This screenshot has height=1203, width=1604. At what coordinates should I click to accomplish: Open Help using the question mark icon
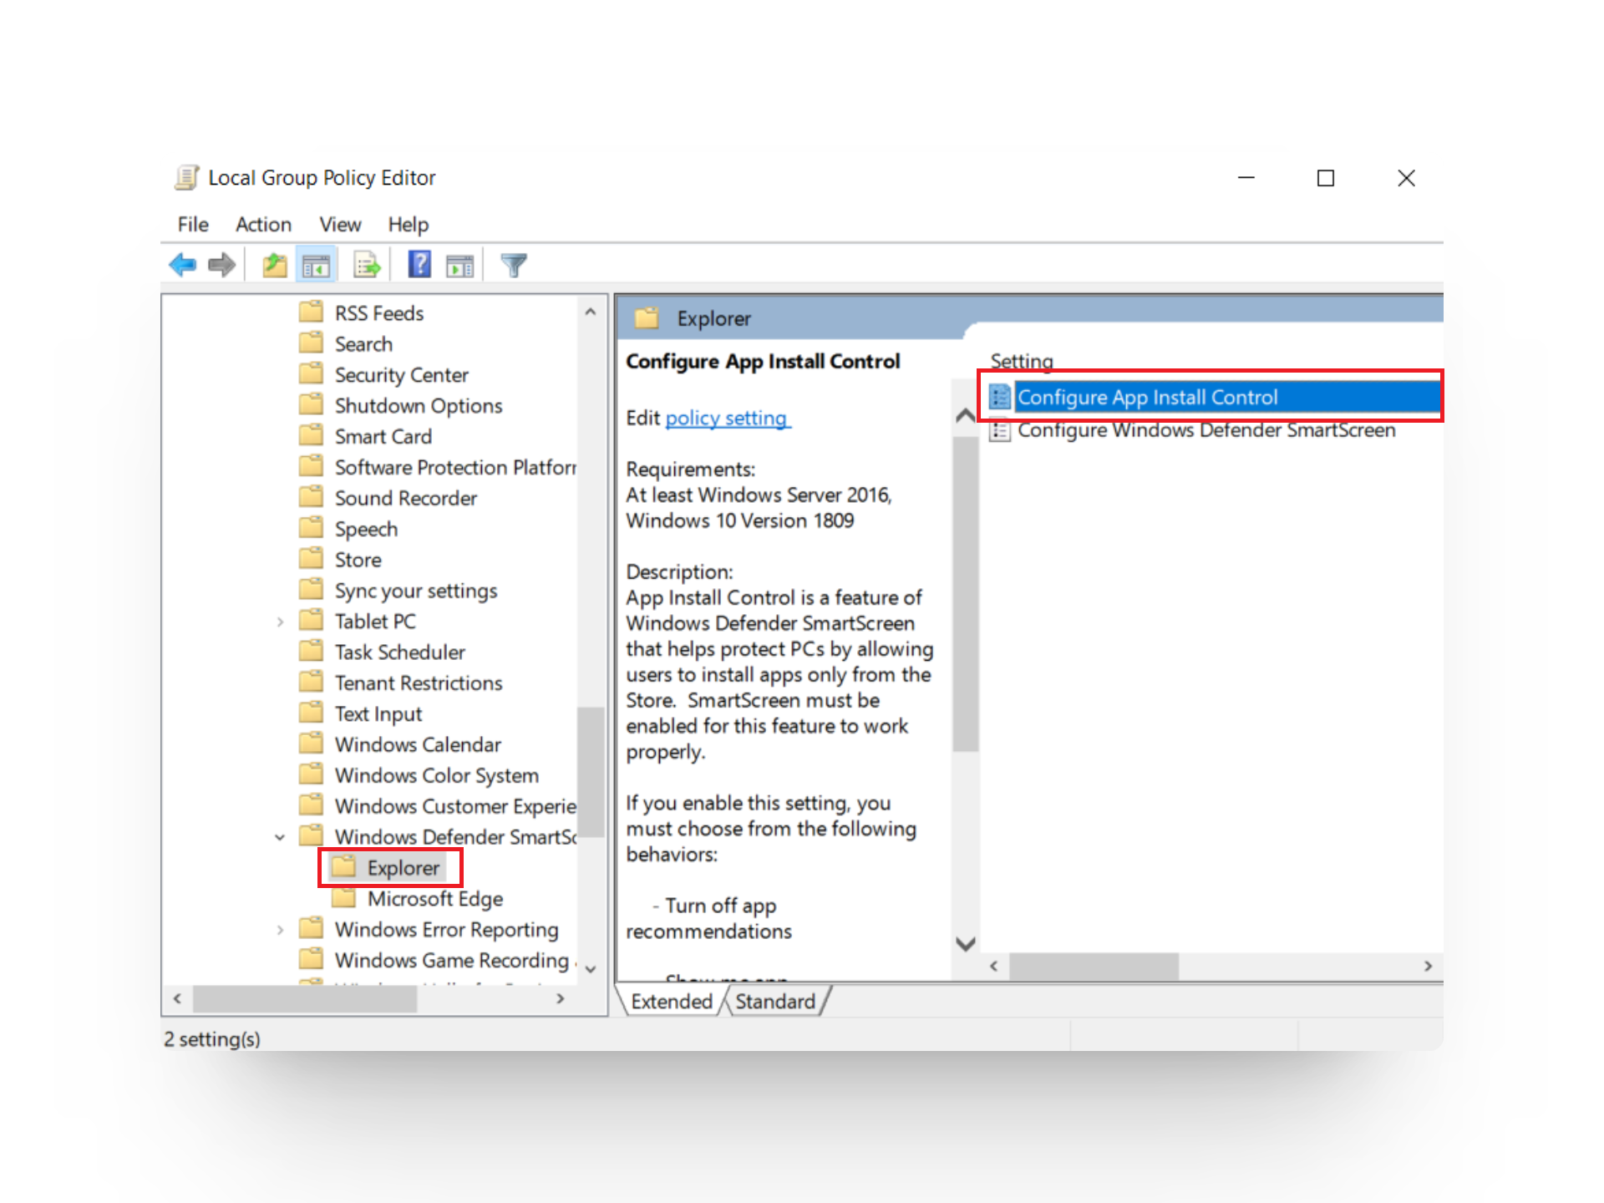[420, 264]
